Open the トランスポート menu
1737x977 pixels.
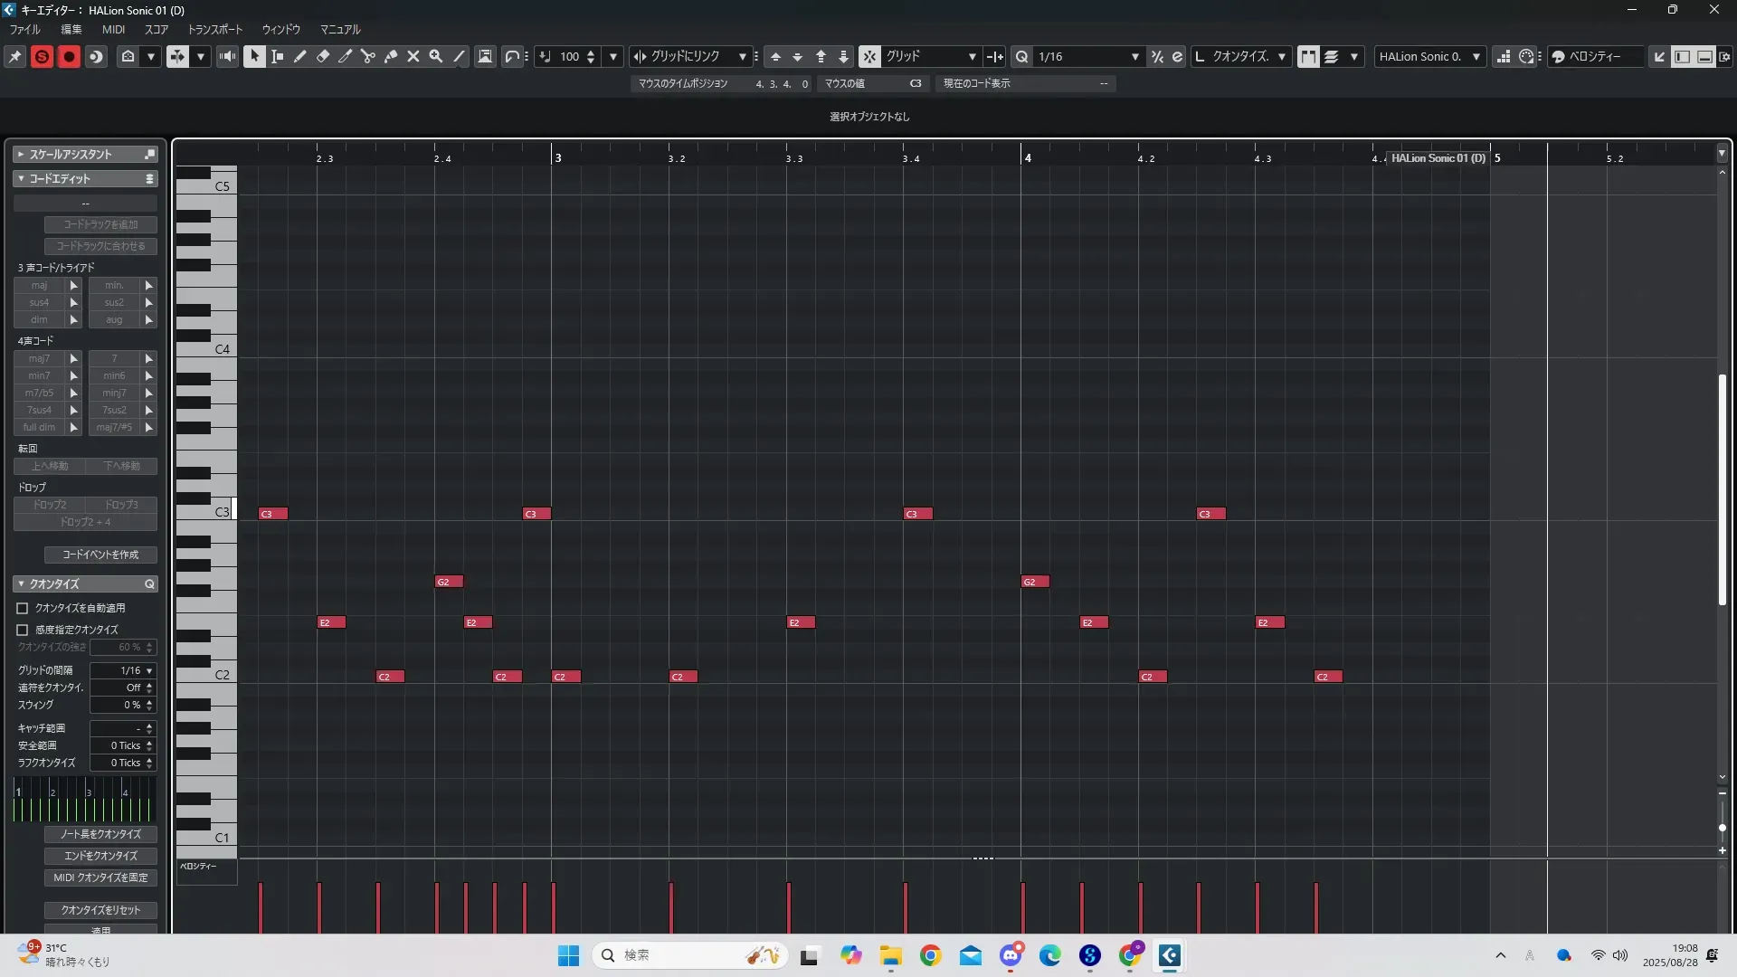tap(215, 29)
